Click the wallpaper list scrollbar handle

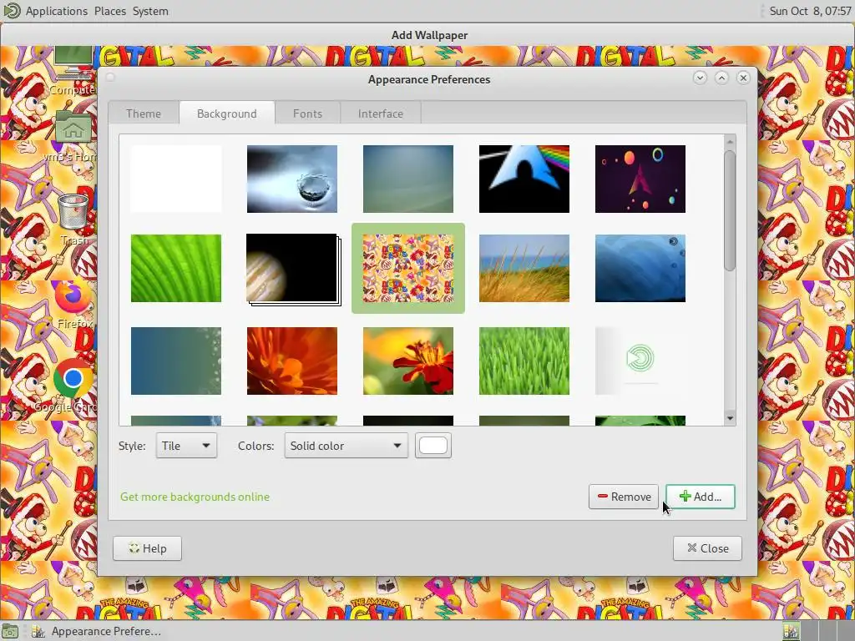(730, 210)
